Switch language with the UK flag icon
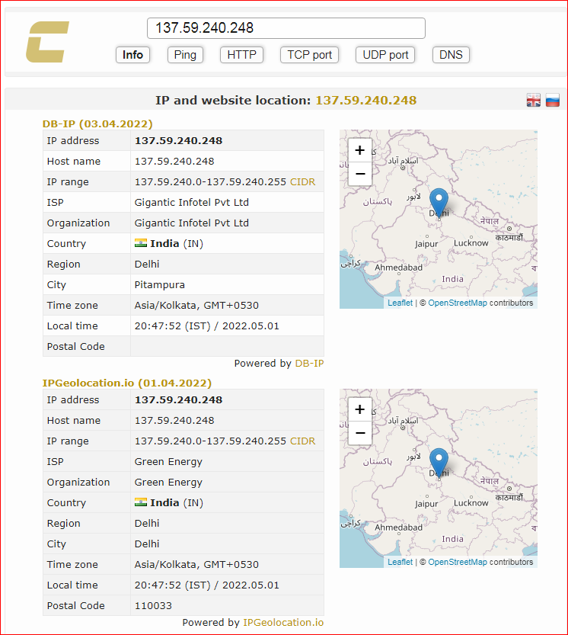 533,100
